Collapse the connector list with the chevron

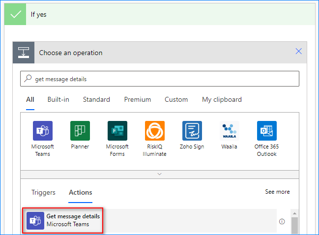pos(159,174)
